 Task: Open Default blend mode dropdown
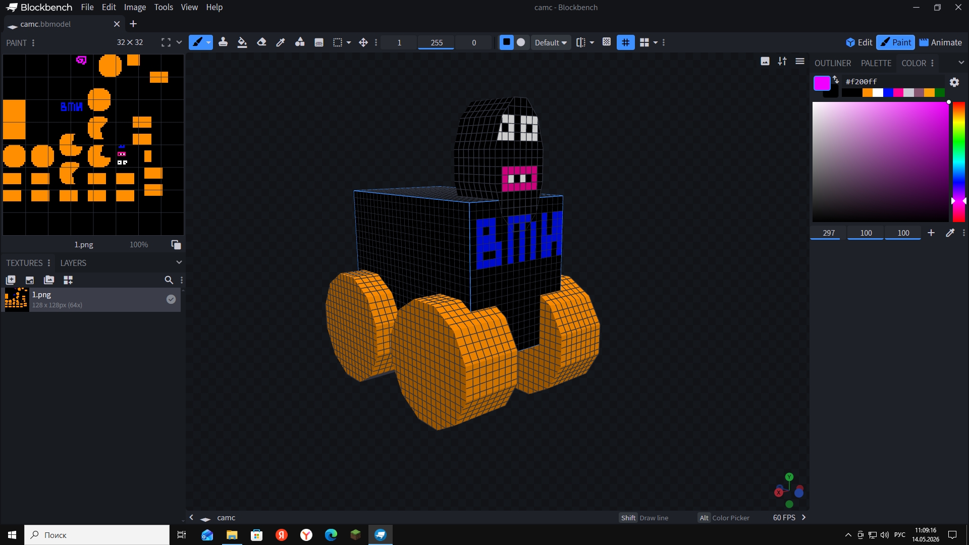point(551,42)
